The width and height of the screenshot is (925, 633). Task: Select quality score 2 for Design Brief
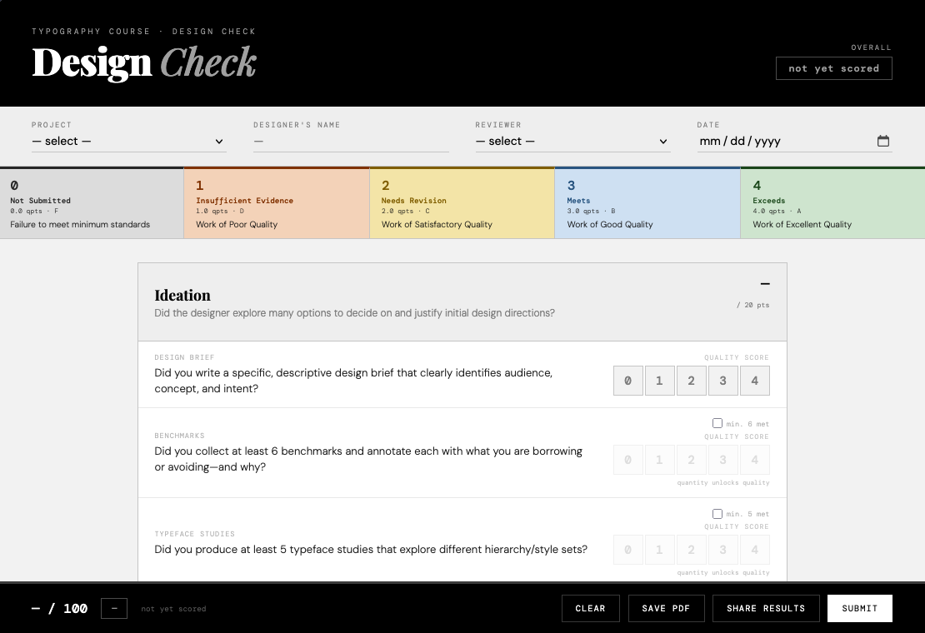click(x=692, y=381)
